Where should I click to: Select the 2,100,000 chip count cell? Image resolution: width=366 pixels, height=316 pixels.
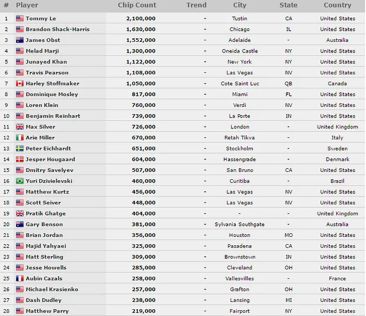(141, 18)
